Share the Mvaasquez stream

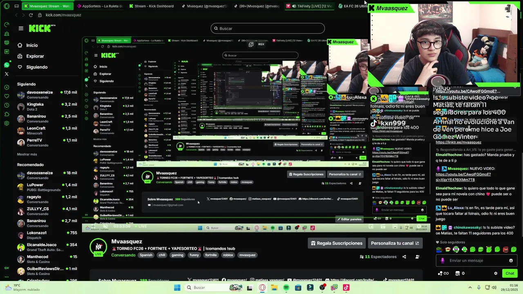click(404, 257)
